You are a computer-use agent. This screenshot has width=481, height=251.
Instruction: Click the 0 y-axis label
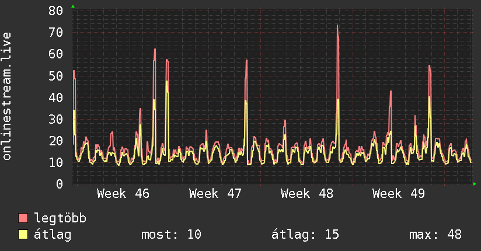point(60,184)
